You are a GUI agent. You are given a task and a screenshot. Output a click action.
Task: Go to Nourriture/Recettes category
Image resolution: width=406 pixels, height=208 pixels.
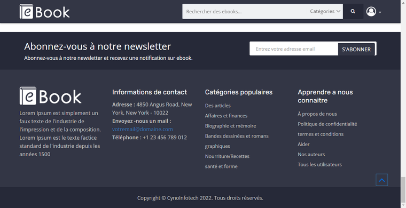pos(227,156)
